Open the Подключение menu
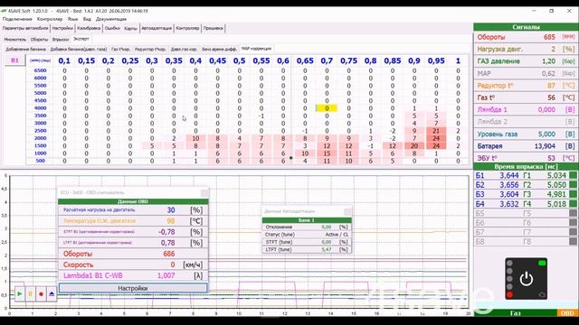Image resolution: width=579 pixels, height=325 pixels. point(17,19)
